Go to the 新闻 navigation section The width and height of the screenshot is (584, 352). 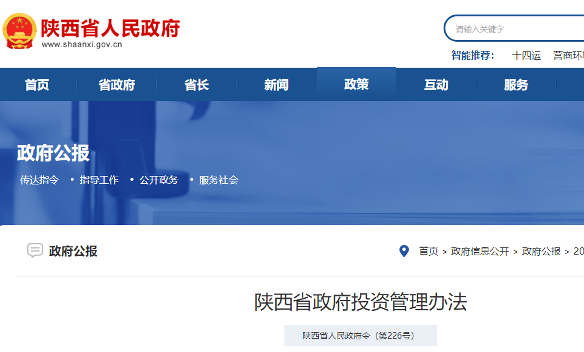277,85
